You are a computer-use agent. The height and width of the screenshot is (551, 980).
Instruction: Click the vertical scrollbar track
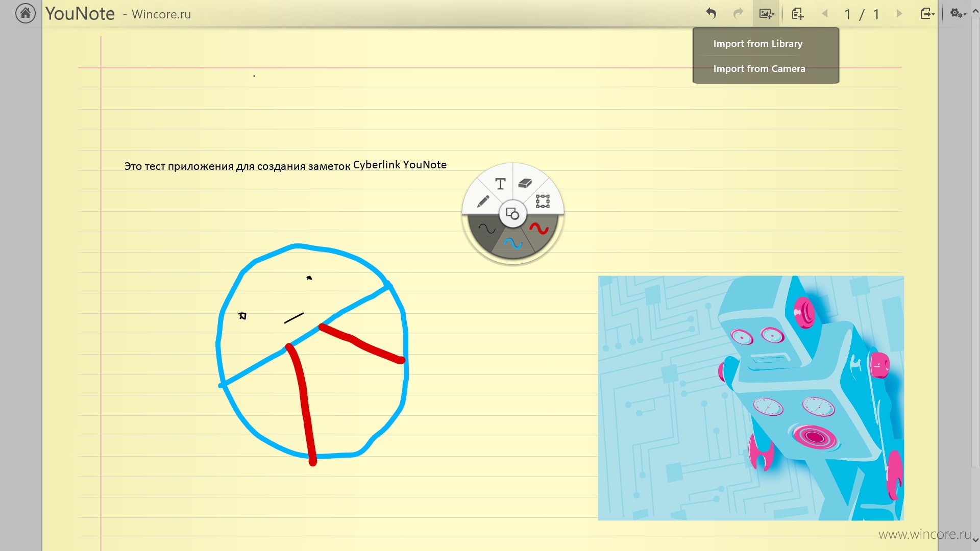click(x=975, y=275)
